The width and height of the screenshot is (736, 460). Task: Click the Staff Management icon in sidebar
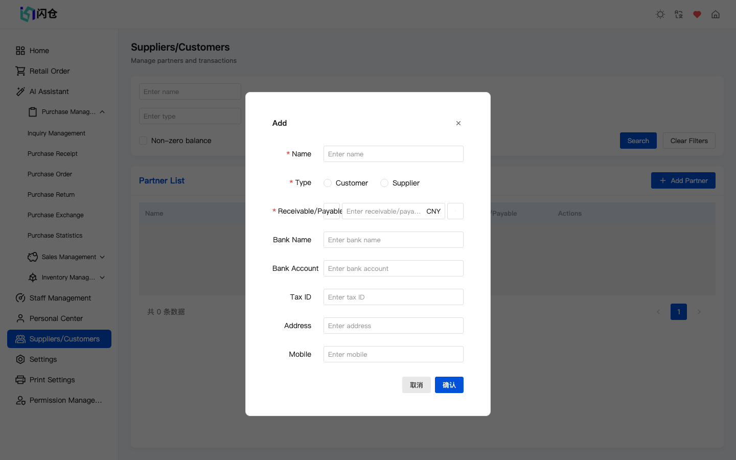(x=20, y=298)
